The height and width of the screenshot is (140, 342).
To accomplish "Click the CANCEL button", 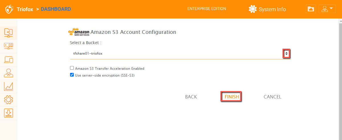I will point(273,97).
